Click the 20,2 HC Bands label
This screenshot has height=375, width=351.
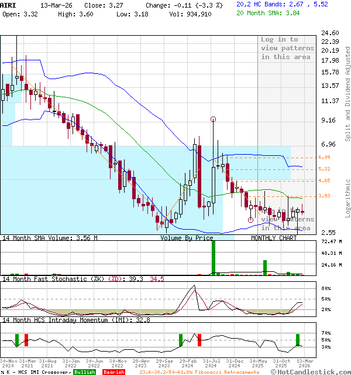[260, 4]
